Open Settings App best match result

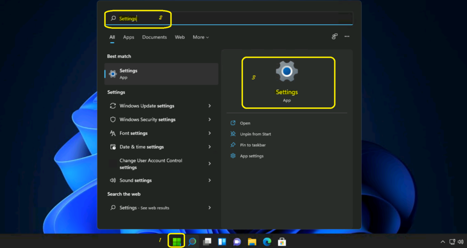point(161,74)
